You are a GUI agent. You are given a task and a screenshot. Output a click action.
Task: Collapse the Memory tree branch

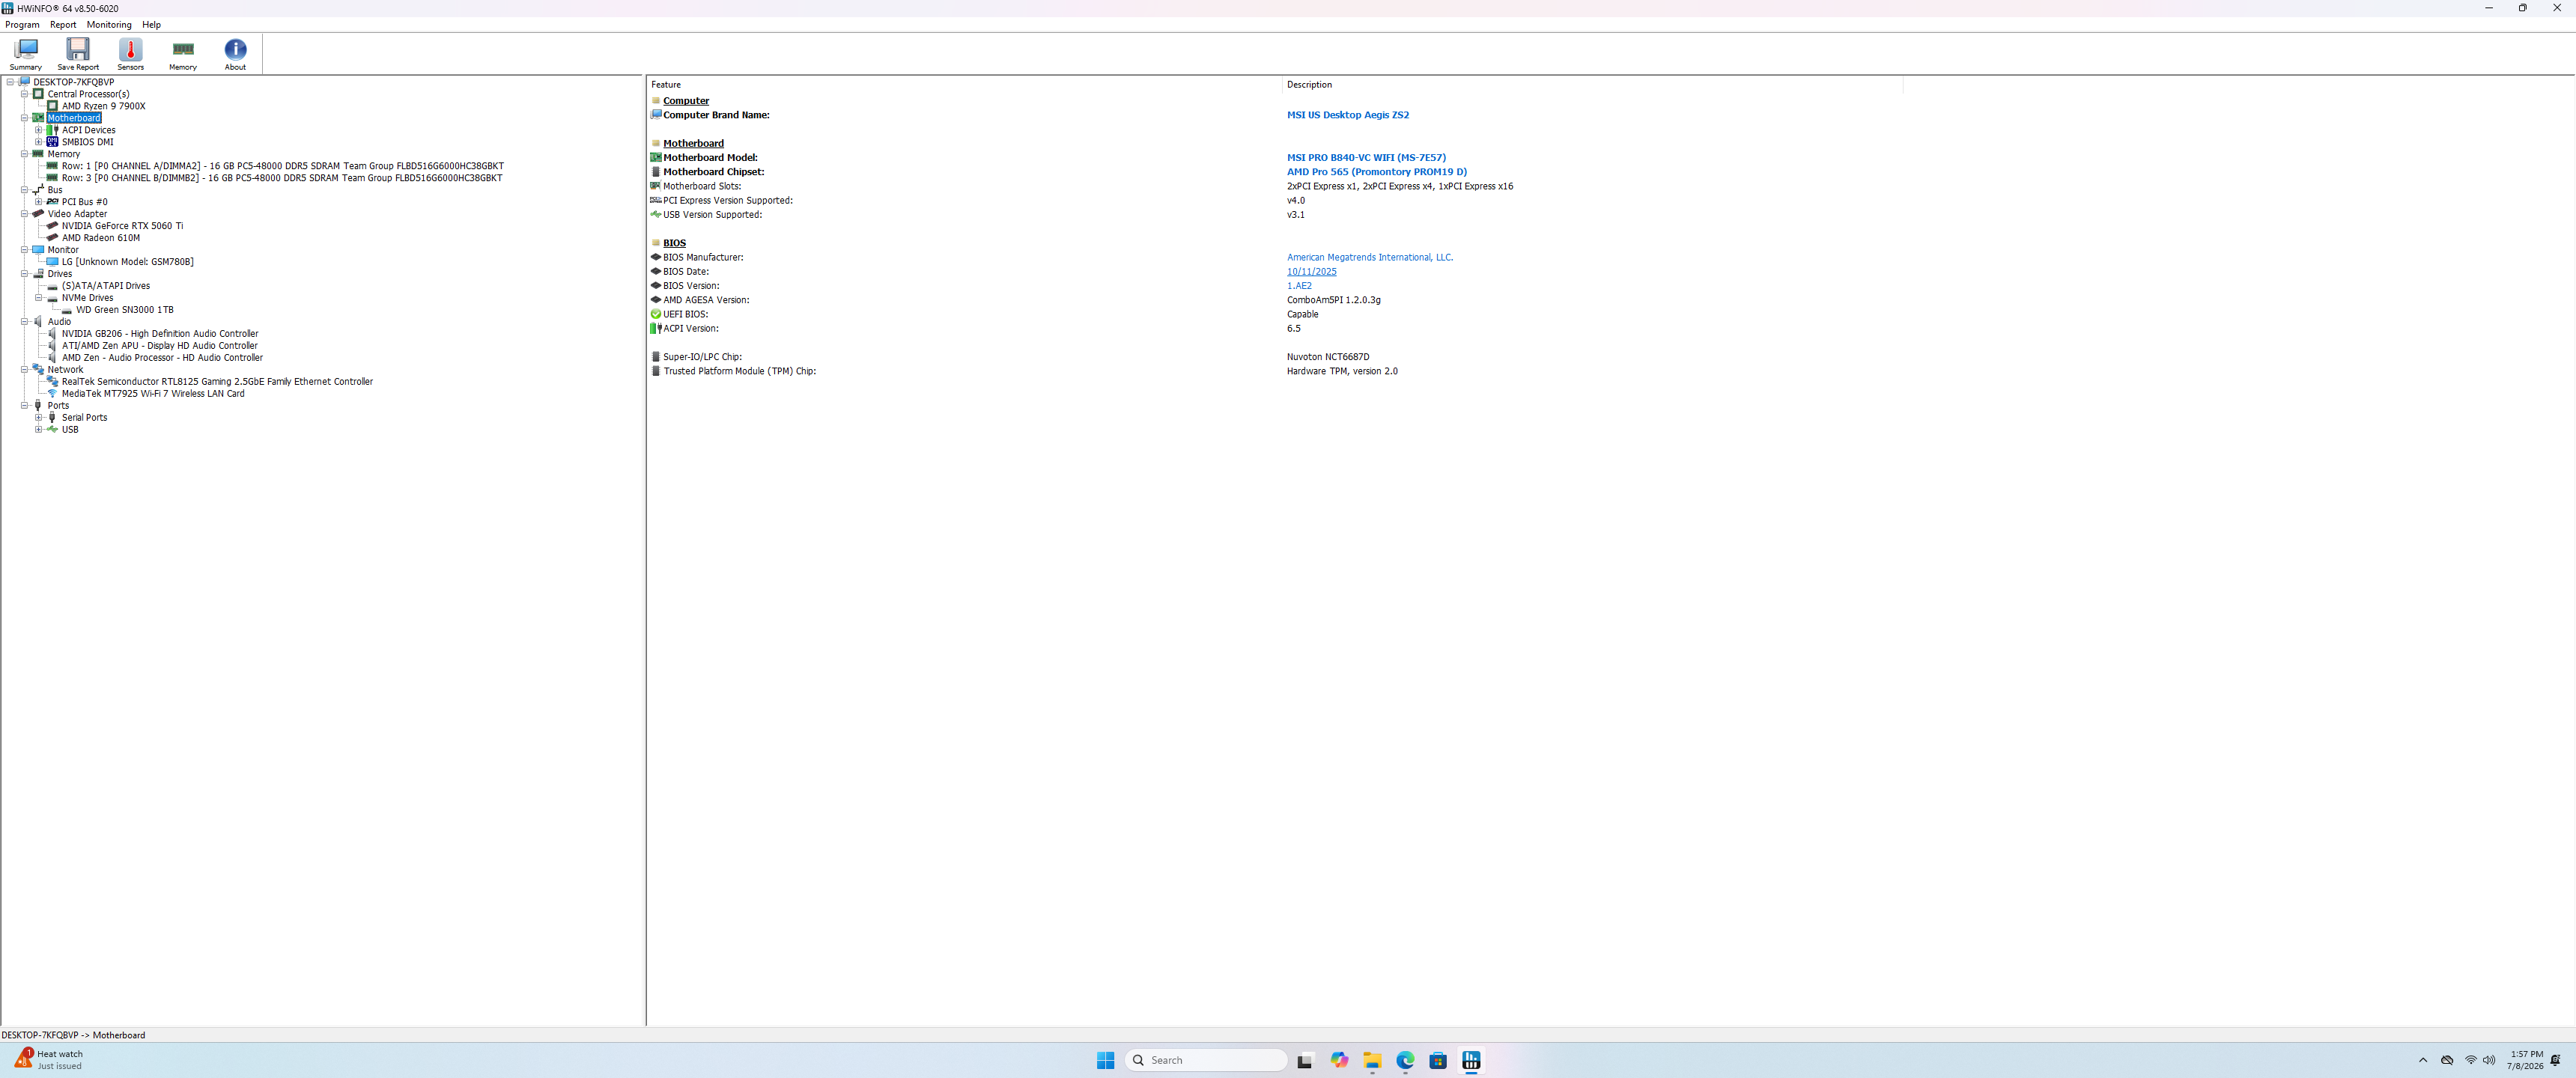[x=24, y=154]
